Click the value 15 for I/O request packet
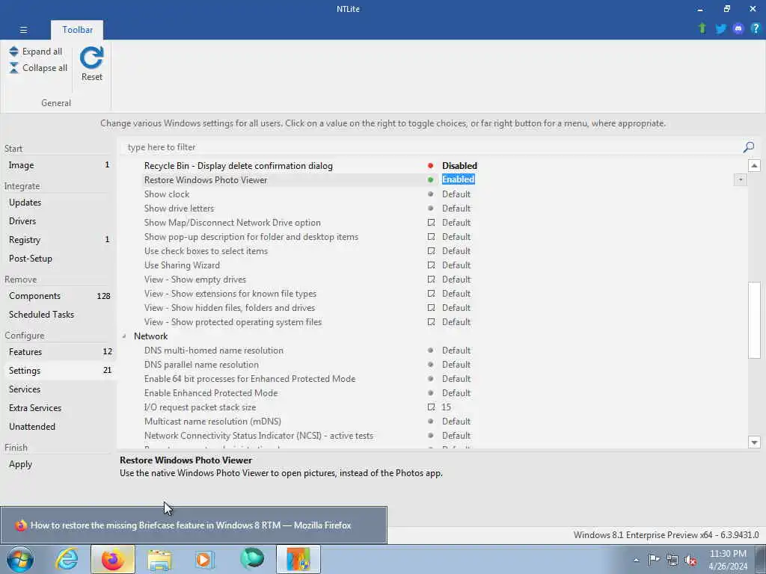Viewport: 766px width, 574px height. pos(446,407)
